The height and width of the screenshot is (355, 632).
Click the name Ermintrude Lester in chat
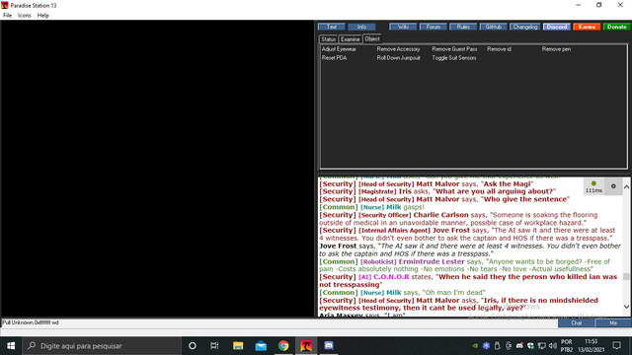(x=432, y=261)
